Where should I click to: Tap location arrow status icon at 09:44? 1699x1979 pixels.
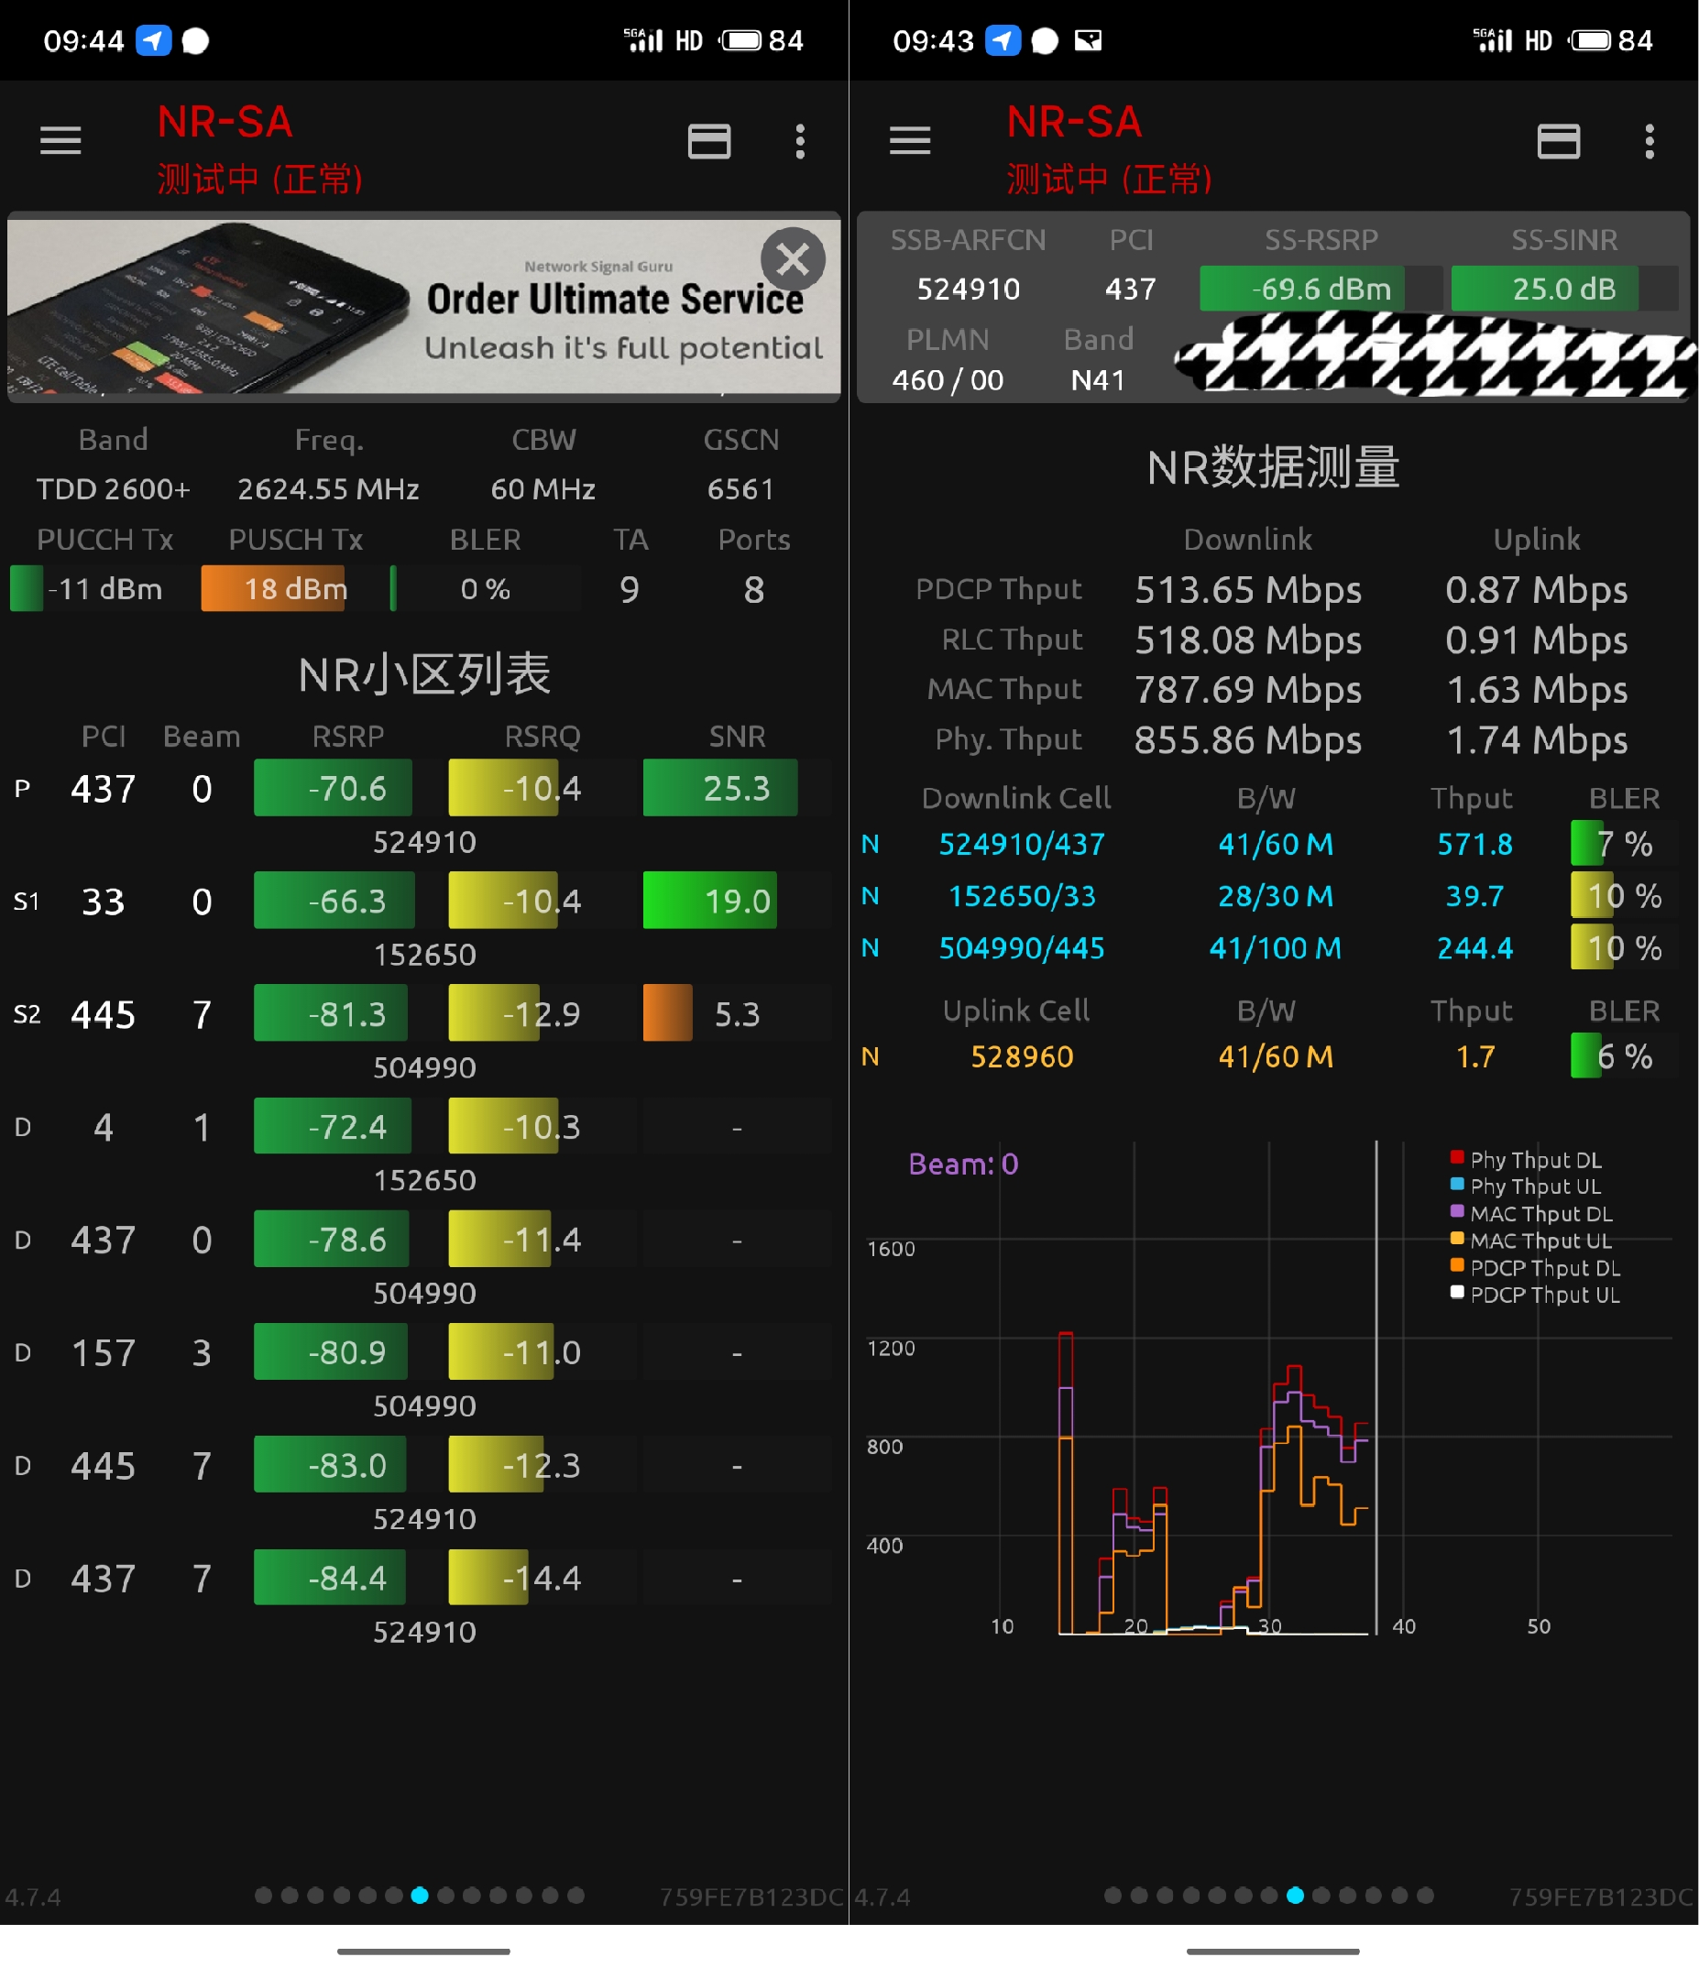pos(153,40)
